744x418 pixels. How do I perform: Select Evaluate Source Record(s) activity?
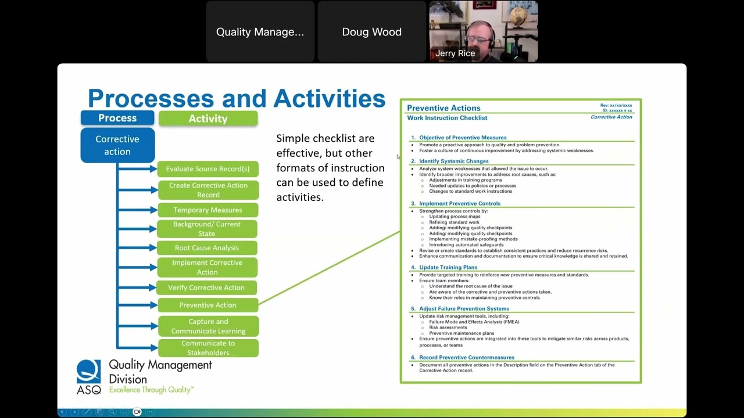[x=208, y=169]
